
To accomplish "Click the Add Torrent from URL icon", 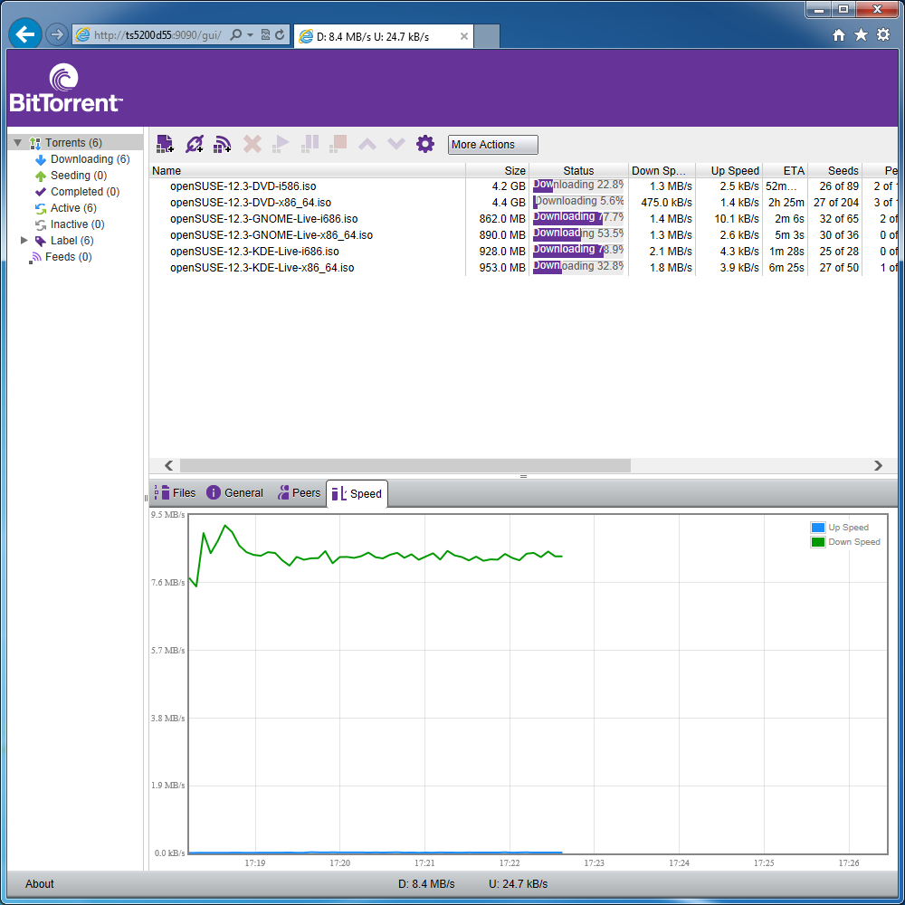I will coord(194,144).
